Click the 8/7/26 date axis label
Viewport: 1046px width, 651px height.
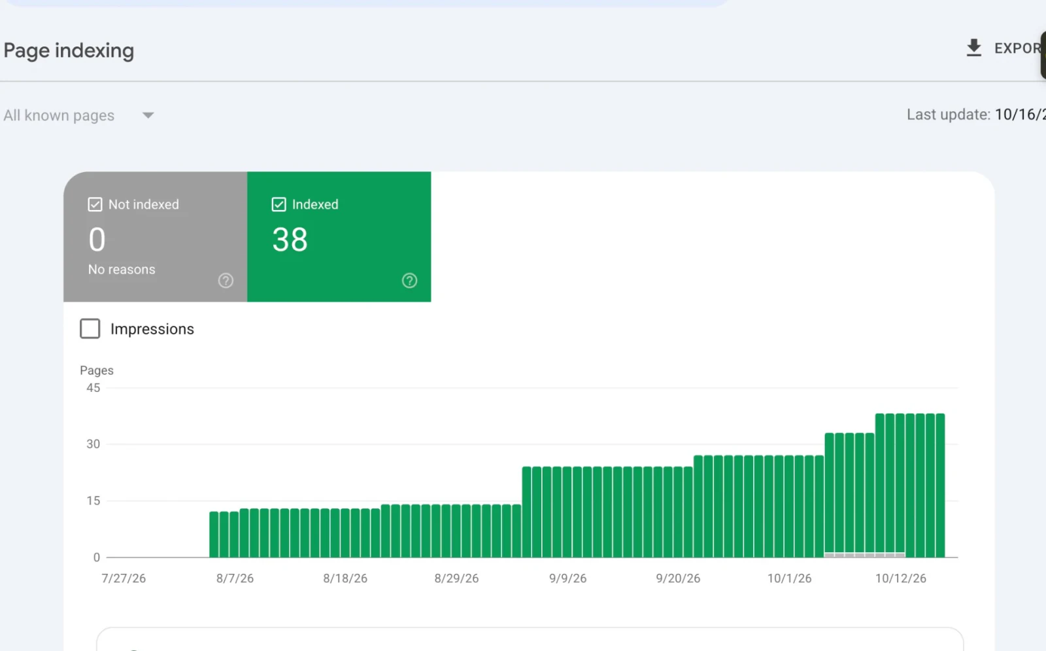[x=235, y=578]
